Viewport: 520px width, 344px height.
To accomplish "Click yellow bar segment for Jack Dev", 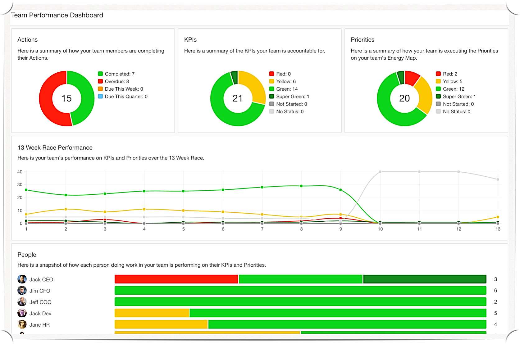I will pyautogui.click(x=152, y=313).
